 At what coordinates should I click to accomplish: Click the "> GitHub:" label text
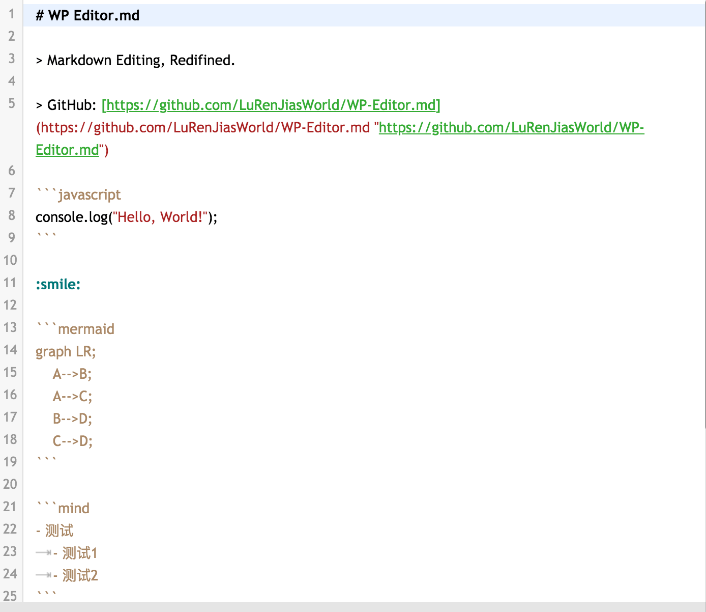click(x=66, y=105)
